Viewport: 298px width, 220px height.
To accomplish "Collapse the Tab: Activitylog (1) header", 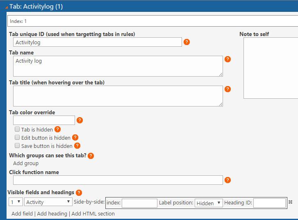I will (x=7, y=7).
